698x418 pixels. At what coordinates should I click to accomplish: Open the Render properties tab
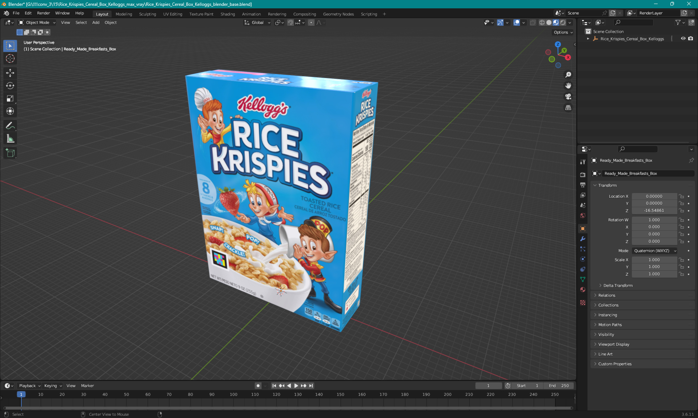pos(583,175)
